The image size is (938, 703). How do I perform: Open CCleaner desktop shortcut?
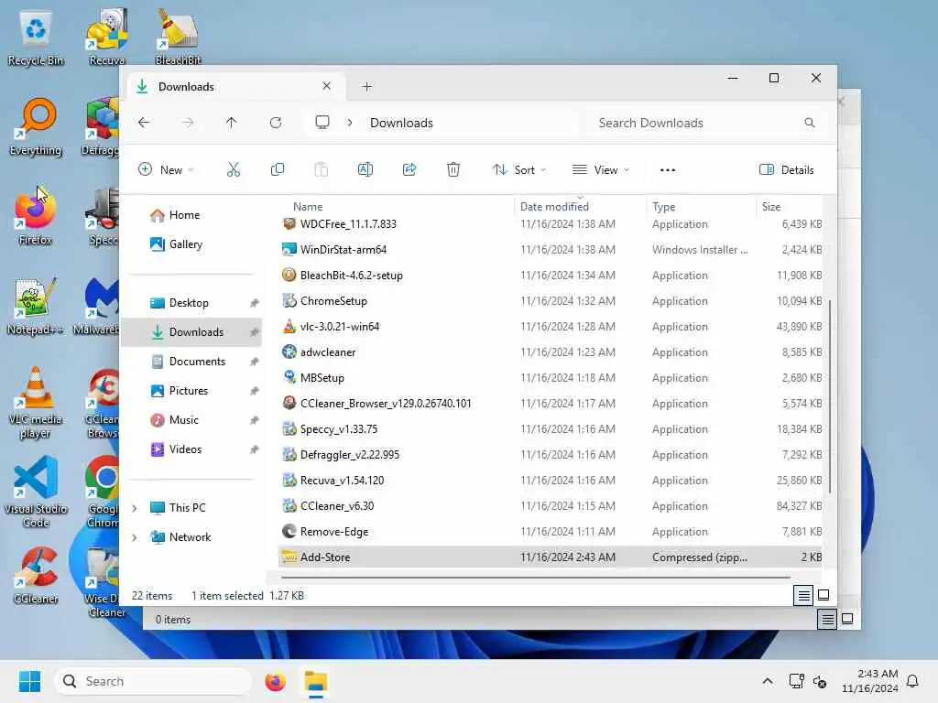pyautogui.click(x=36, y=575)
